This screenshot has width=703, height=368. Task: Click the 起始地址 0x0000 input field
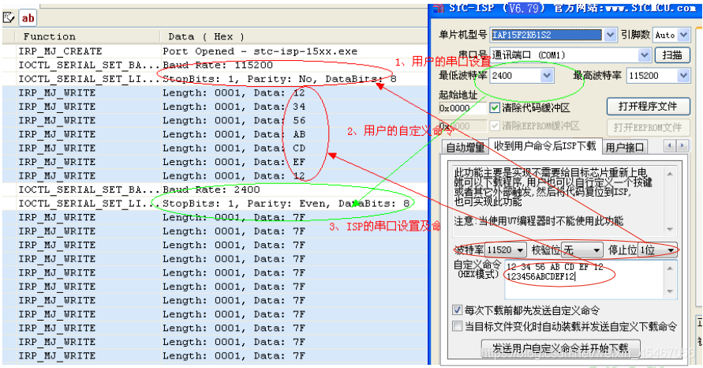click(x=462, y=108)
